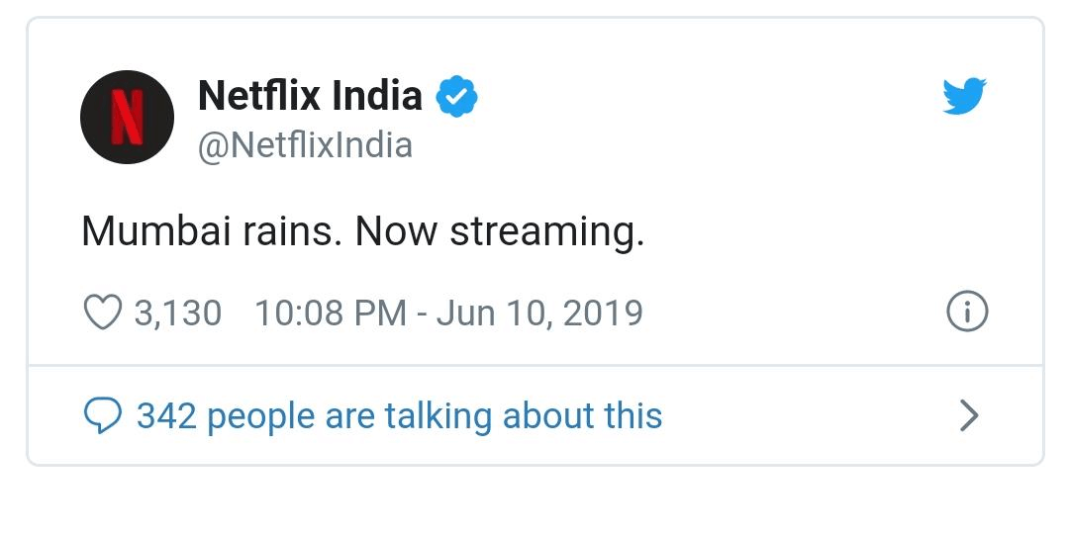The image size is (1069, 537).
Task: Click the Jun 10, 2019 date
Action: tap(540, 313)
